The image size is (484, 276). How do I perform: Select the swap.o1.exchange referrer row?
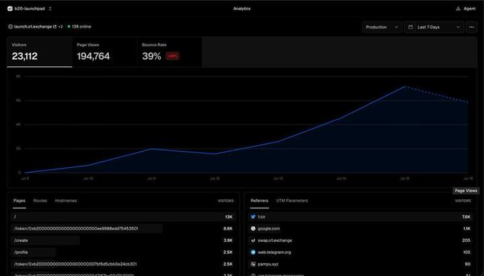pyautogui.click(x=361, y=240)
